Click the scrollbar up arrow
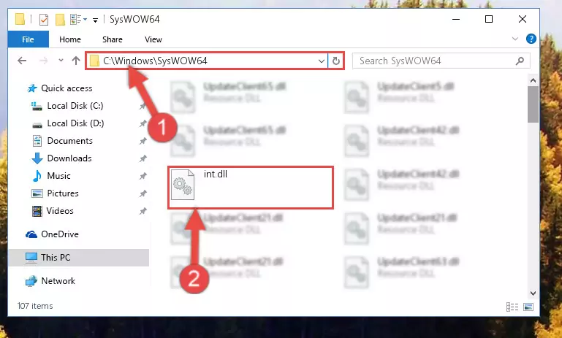The image size is (562, 338). [x=533, y=80]
